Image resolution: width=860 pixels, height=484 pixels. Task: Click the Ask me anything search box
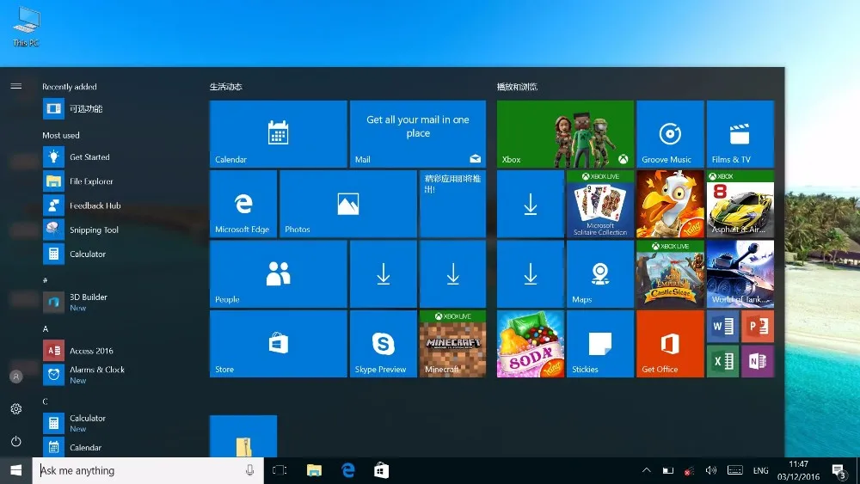click(x=148, y=470)
